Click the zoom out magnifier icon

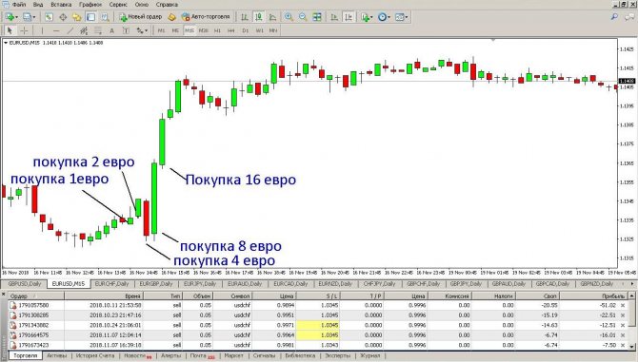(x=303, y=17)
